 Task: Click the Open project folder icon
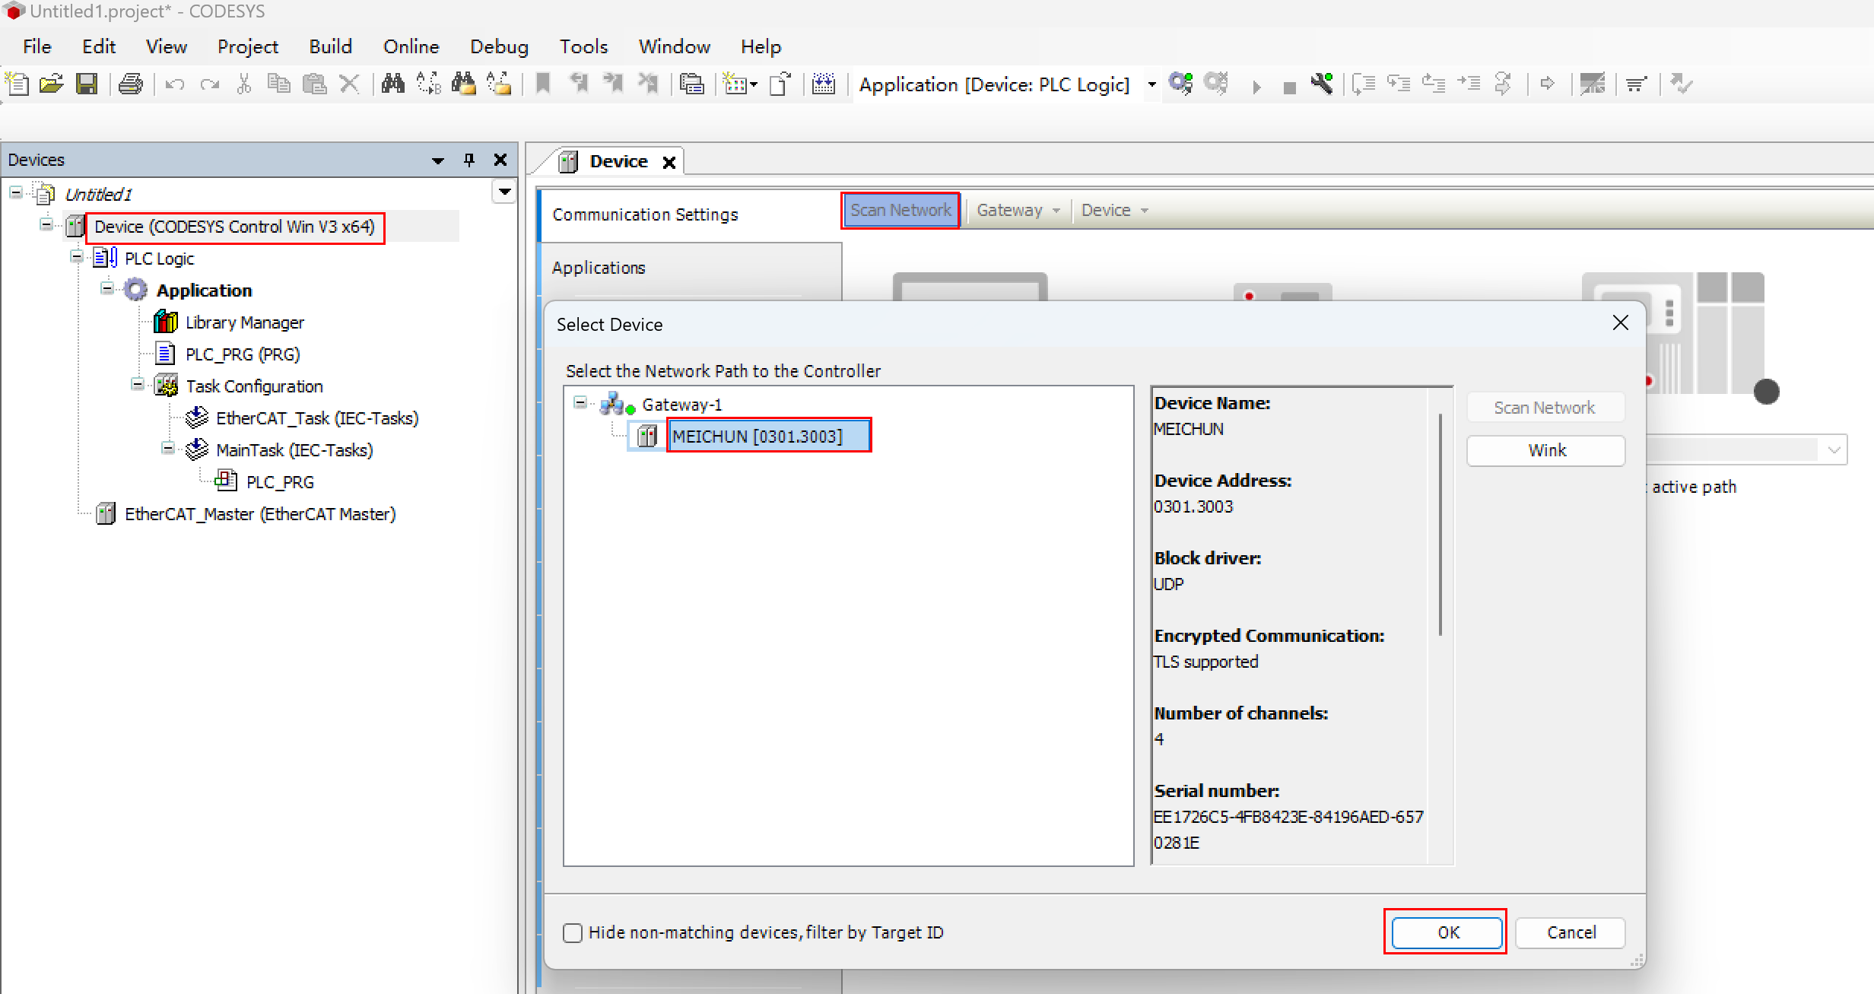point(51,84)
